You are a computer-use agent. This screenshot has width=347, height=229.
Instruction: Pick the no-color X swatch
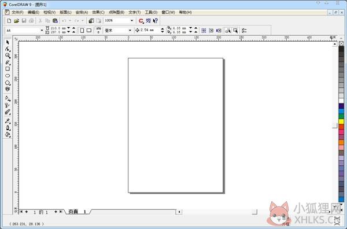click(341, 43)
